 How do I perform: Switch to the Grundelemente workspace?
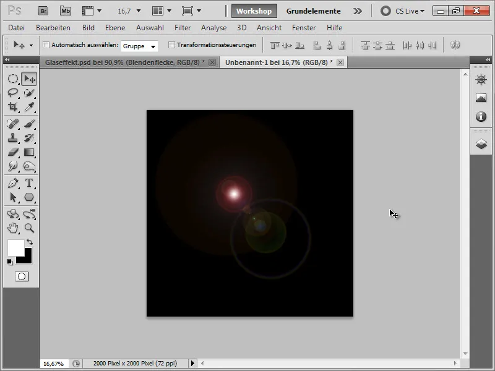(313, 11)
